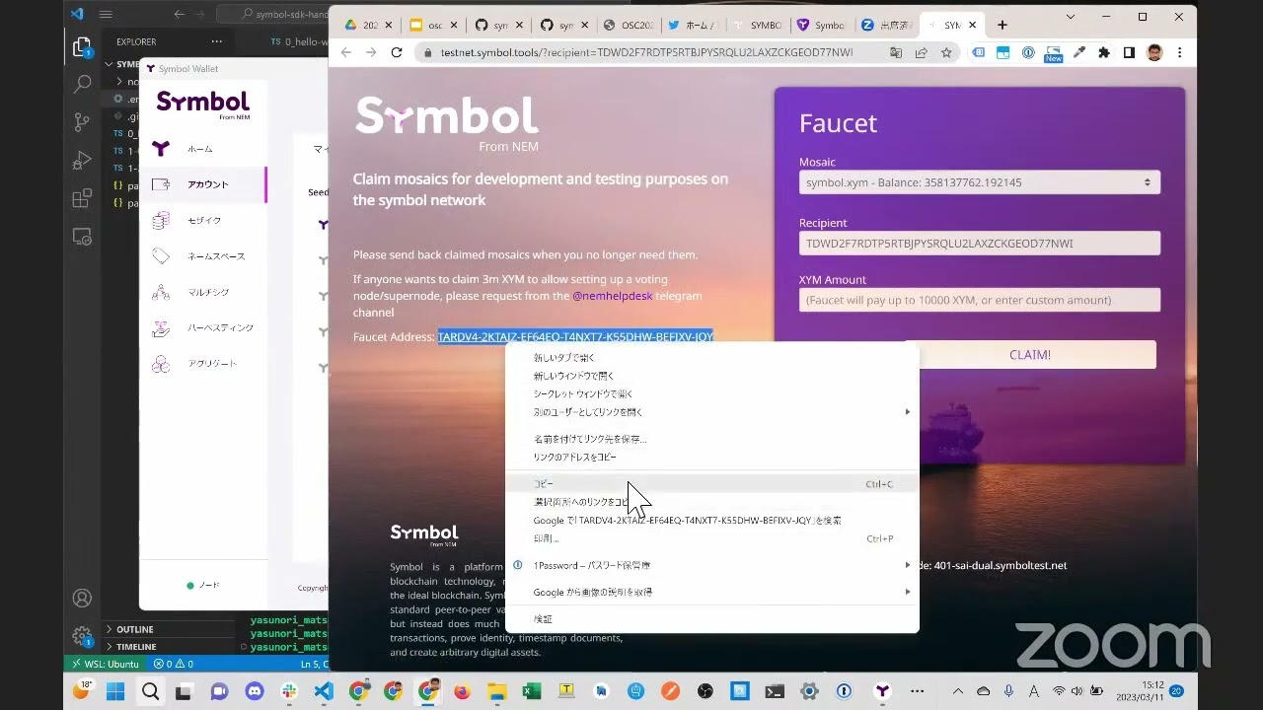Choose リンクのアドレスをコピー in context menu

click(x=712, y=458)
